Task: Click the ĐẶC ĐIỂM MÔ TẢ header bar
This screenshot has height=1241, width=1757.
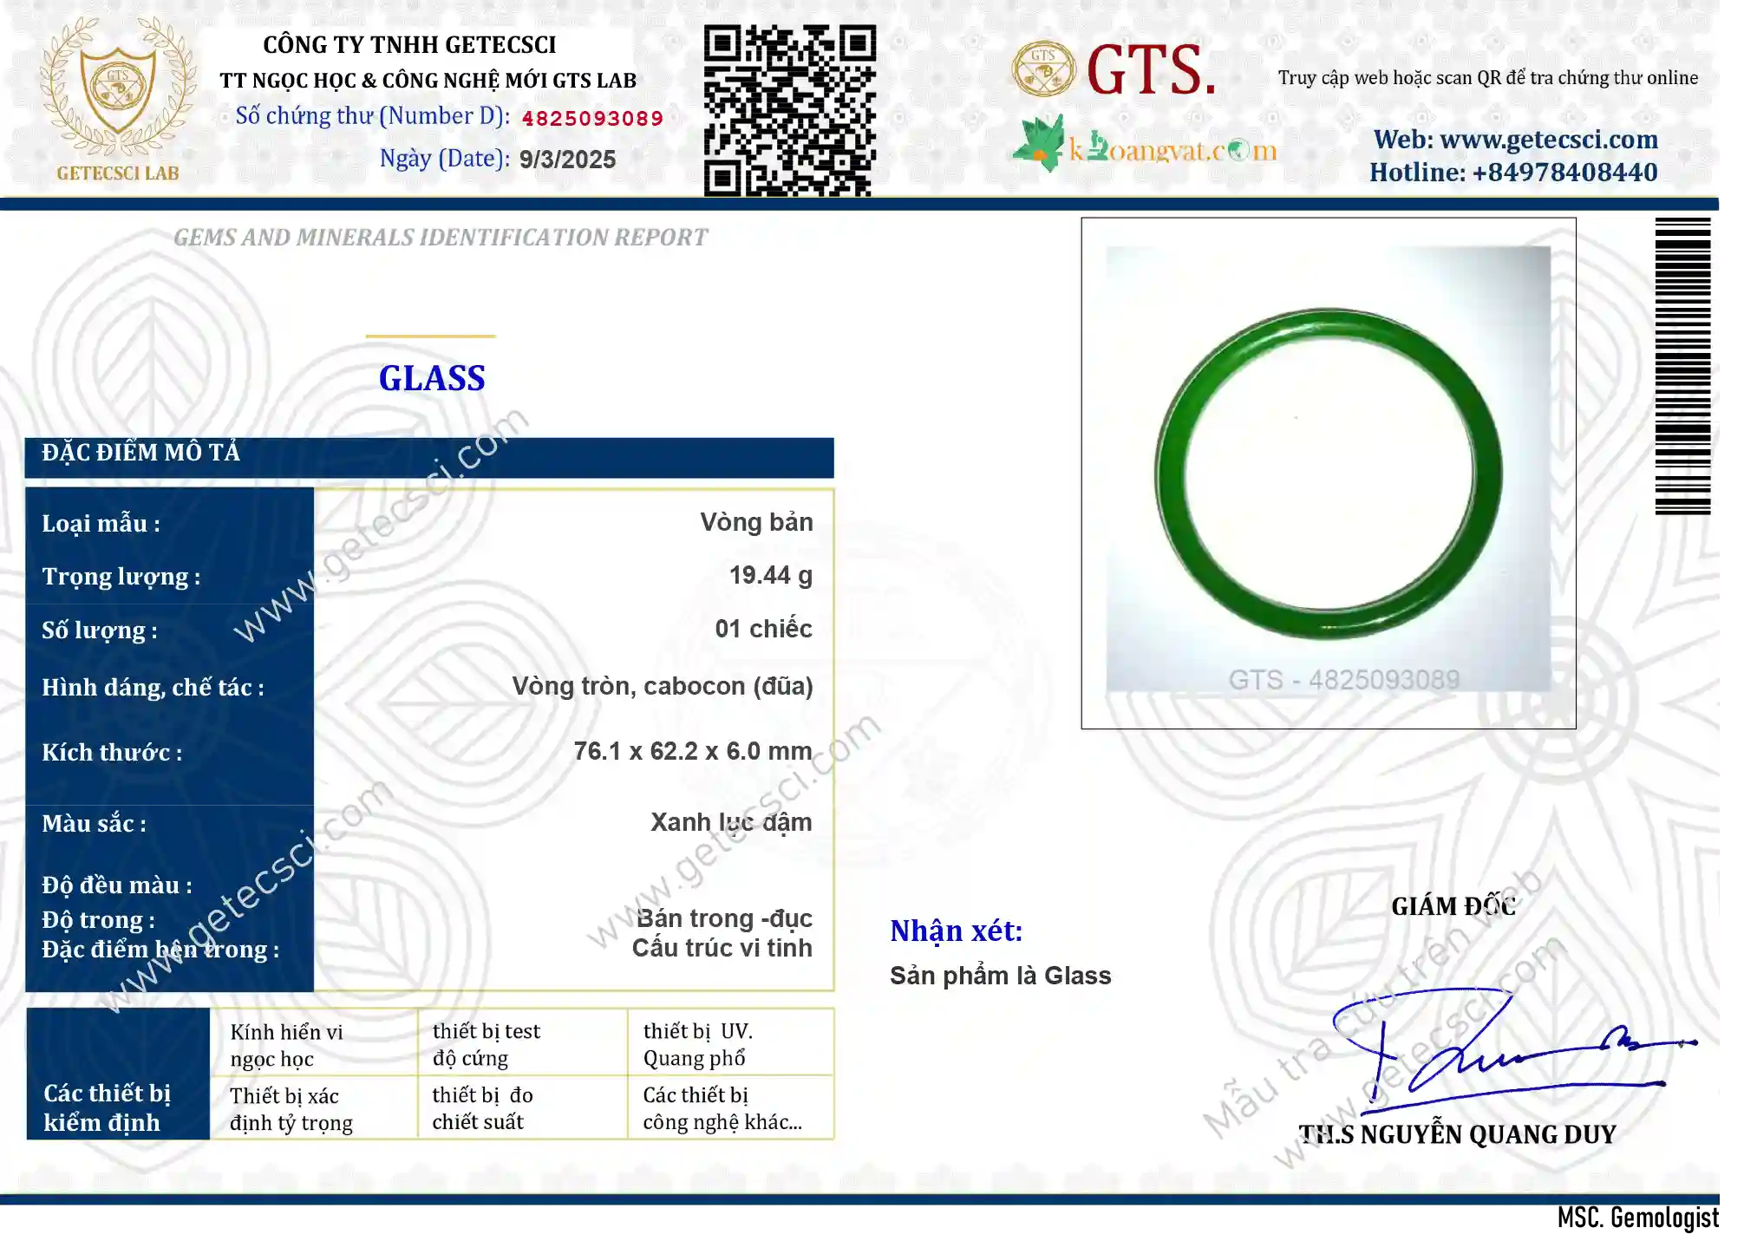Action: click(x=429, y=457)
